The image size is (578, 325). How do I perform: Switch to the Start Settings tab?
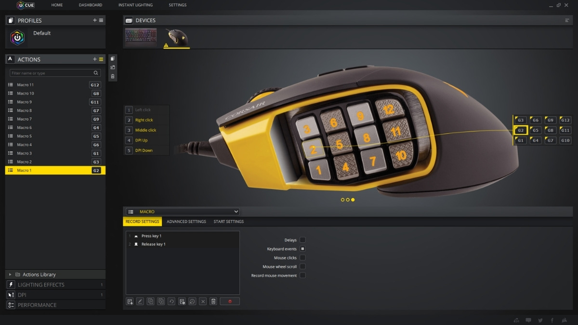click(229, 221)
